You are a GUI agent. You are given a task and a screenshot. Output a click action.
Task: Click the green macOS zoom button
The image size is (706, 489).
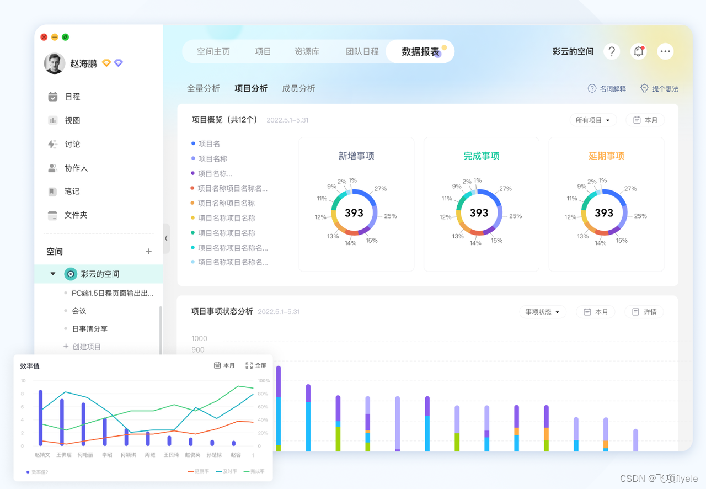65,37
